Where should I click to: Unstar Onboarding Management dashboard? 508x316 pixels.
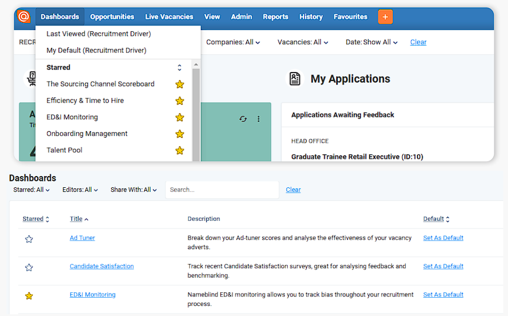click(x=180, y=134)
